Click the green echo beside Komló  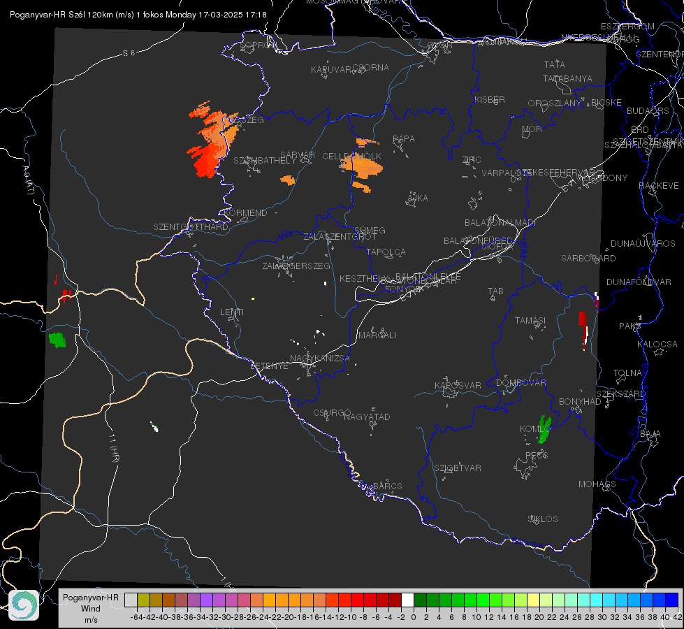click(544, 429)
